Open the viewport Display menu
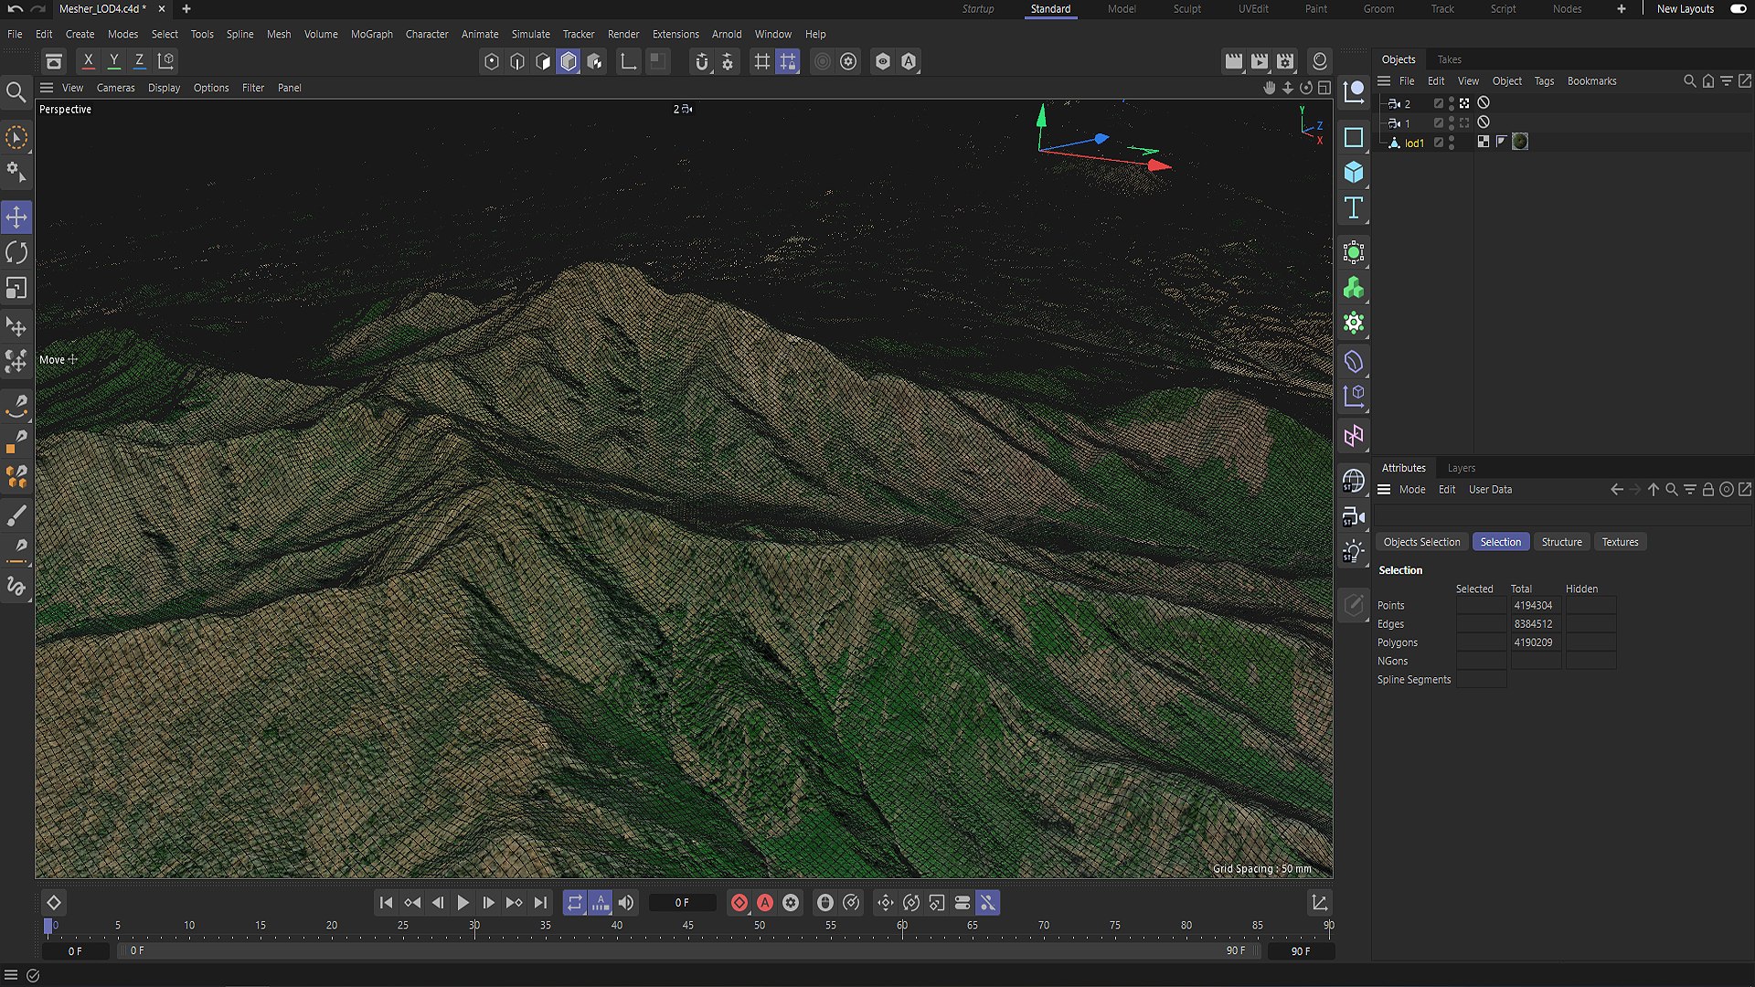The height and width of the screenshot is (987, 1755). (164, 88)
